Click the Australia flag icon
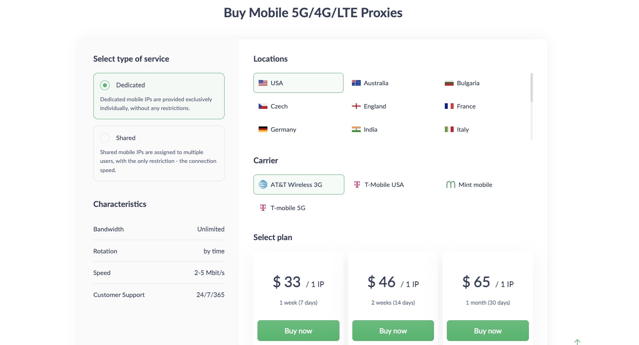 coord(356,83)
